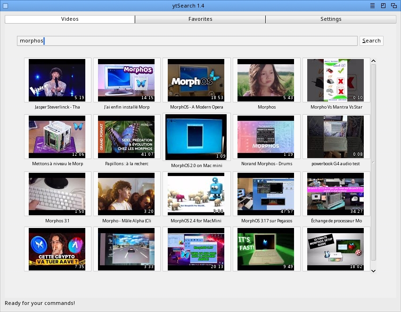Open the Settings tab
The image size is (401, 312).
[x=331, y=19]
